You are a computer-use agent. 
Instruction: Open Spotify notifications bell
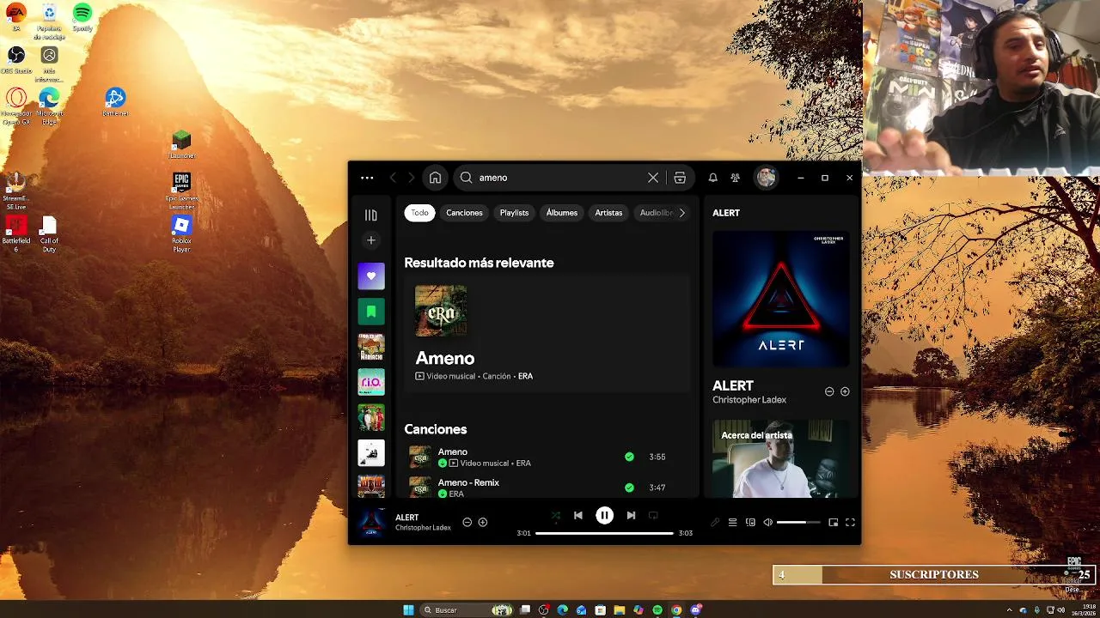click(712, 178)
